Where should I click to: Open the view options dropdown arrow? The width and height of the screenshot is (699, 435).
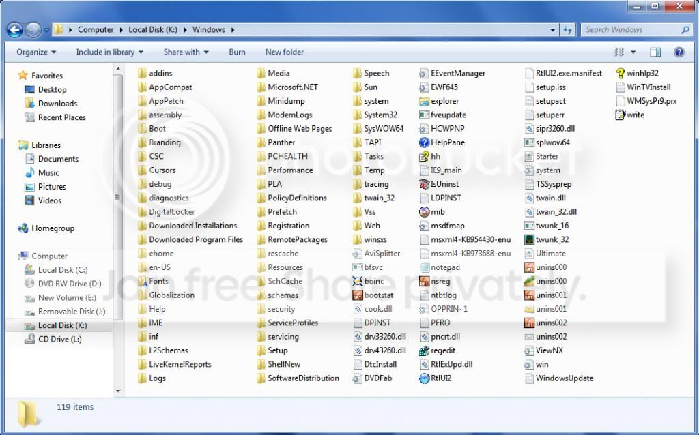point(633,52)
